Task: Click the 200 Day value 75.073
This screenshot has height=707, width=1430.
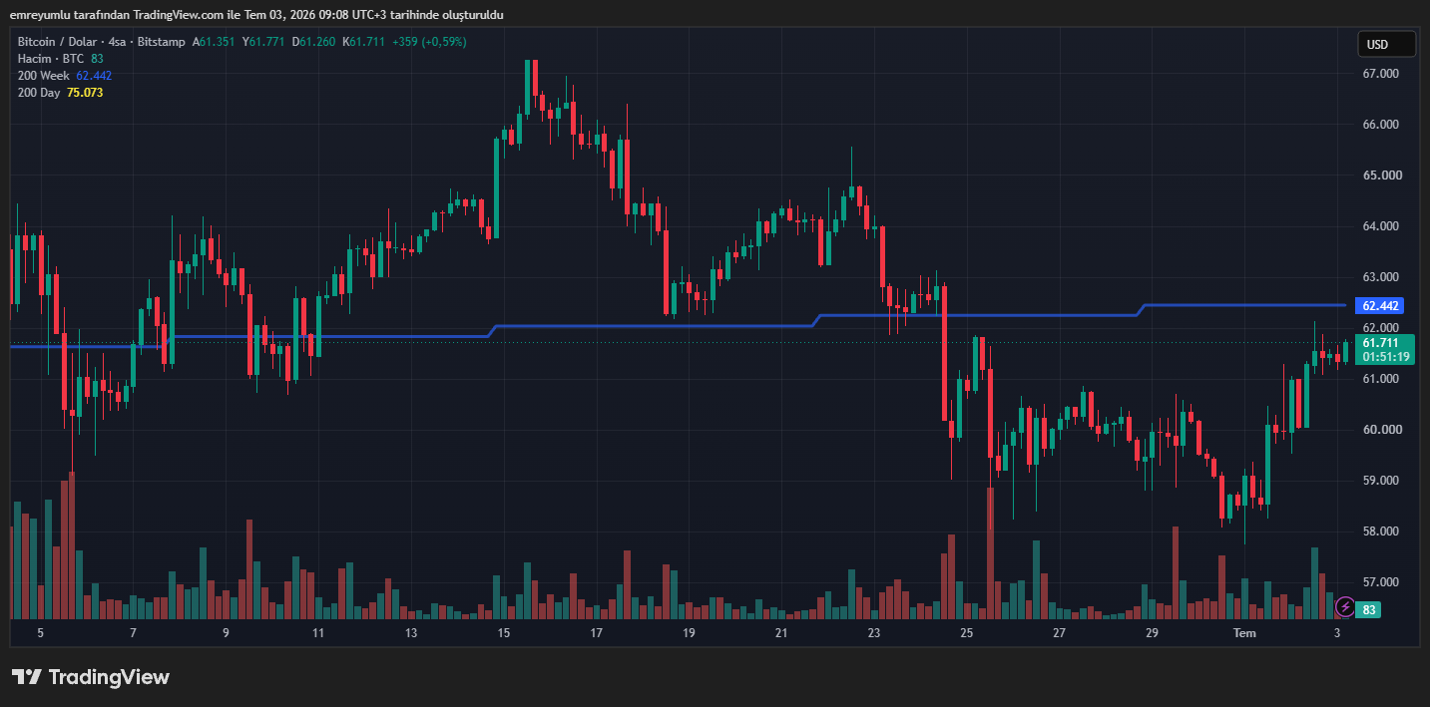Action: point(85,93)
